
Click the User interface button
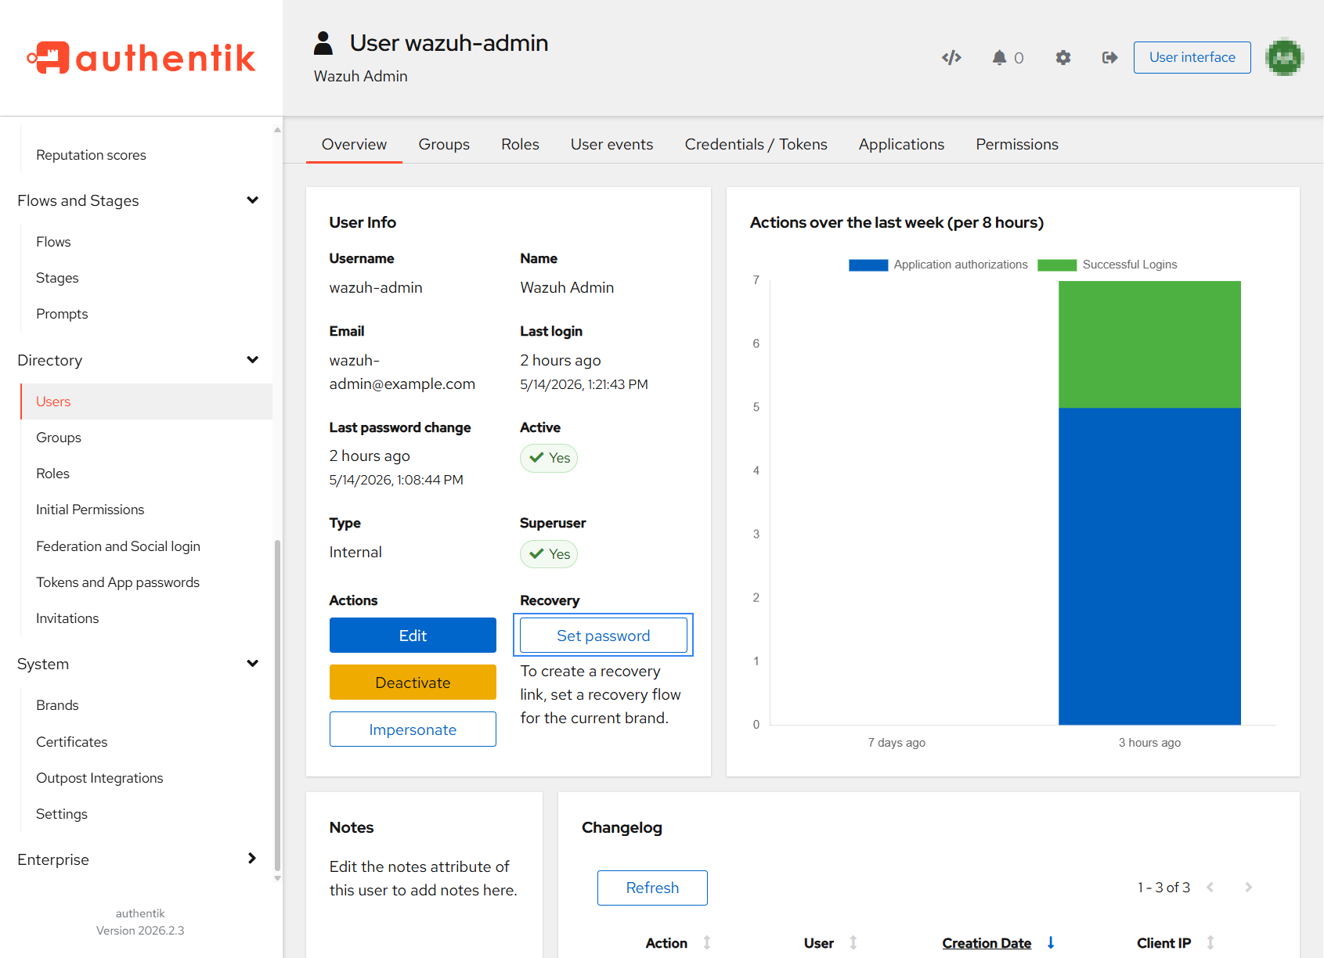[x=1192, y=57]
